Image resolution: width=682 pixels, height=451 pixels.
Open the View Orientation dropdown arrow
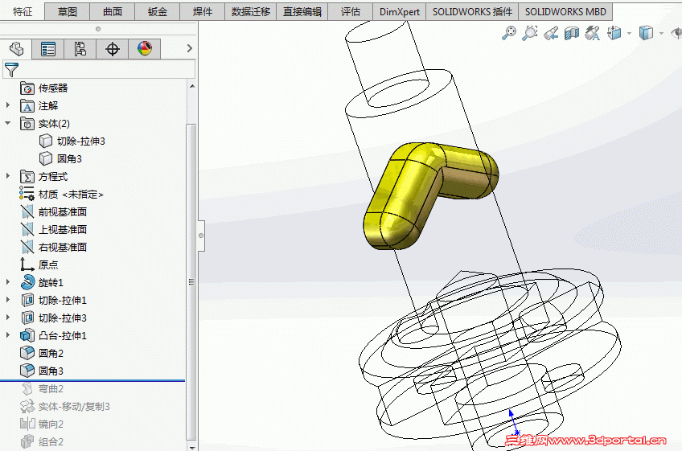pos(629,34)
